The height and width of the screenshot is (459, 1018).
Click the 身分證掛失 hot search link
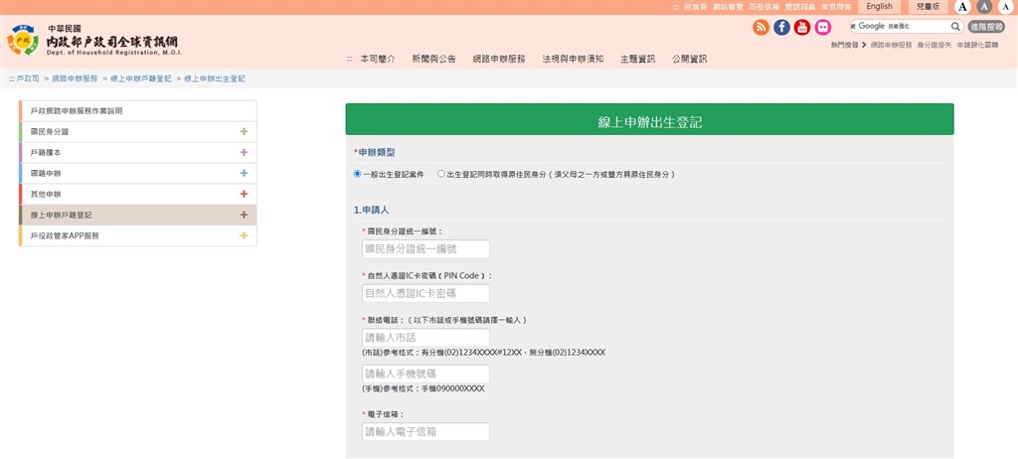point(934,45)
